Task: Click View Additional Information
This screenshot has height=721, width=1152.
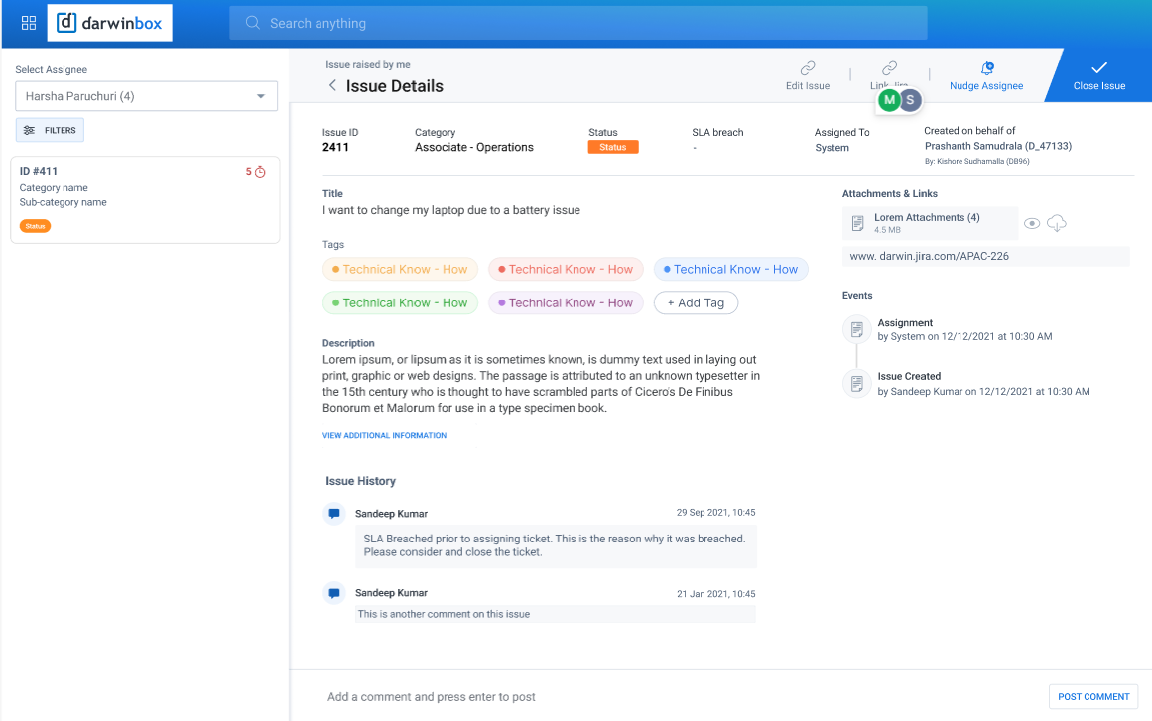Action: tap(384, 435)
